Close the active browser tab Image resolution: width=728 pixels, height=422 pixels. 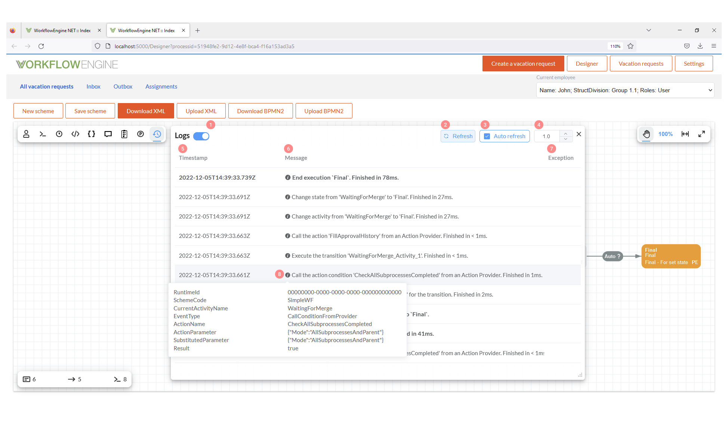coord(183,30)
